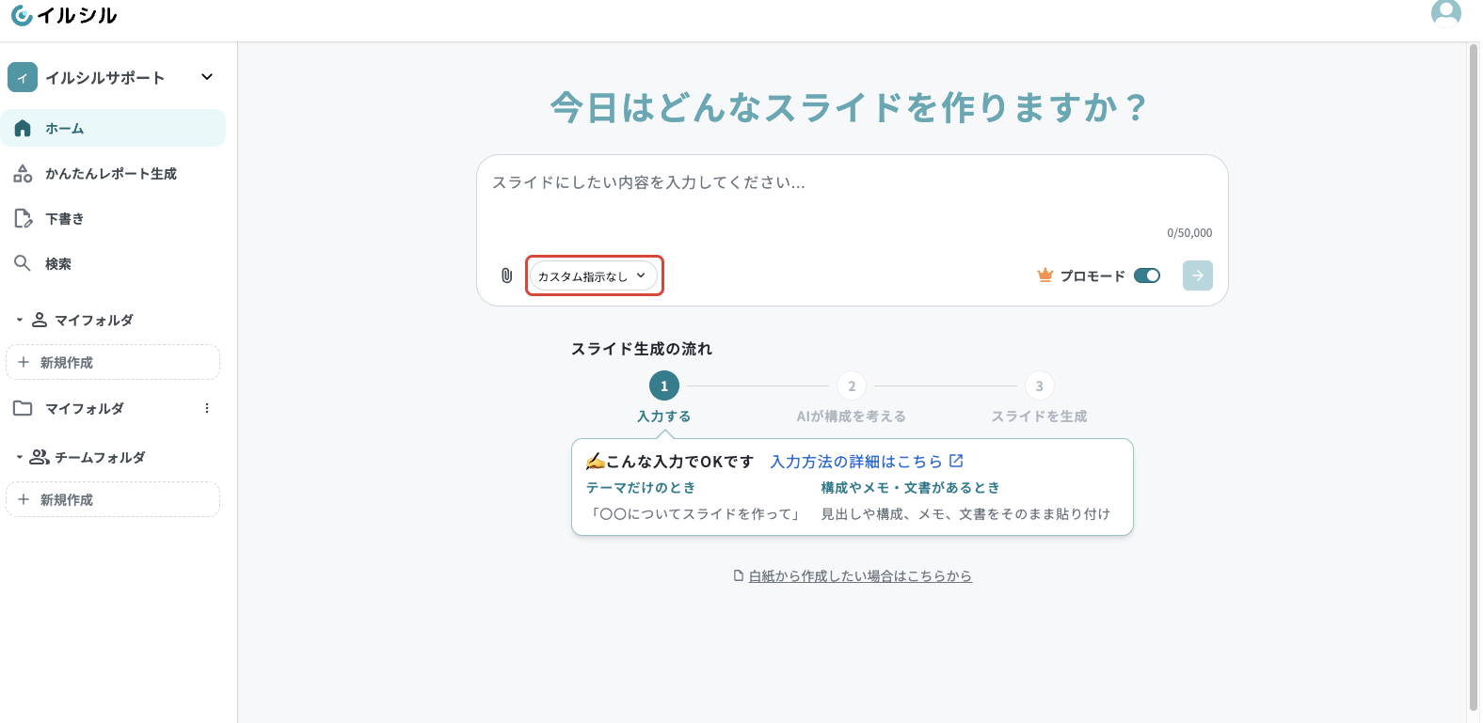Click the 0/50,000 character counter
The width and height of the screenshot is (1483, 723).
coord(1189,232)
